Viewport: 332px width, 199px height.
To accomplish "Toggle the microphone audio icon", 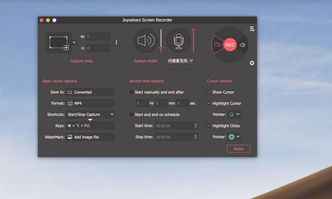I will pyautogui.click(x=178, y=41).
